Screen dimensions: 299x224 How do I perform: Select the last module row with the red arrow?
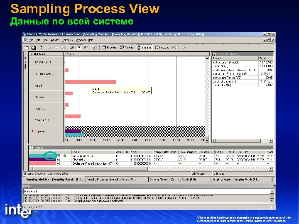click(46, 131)
